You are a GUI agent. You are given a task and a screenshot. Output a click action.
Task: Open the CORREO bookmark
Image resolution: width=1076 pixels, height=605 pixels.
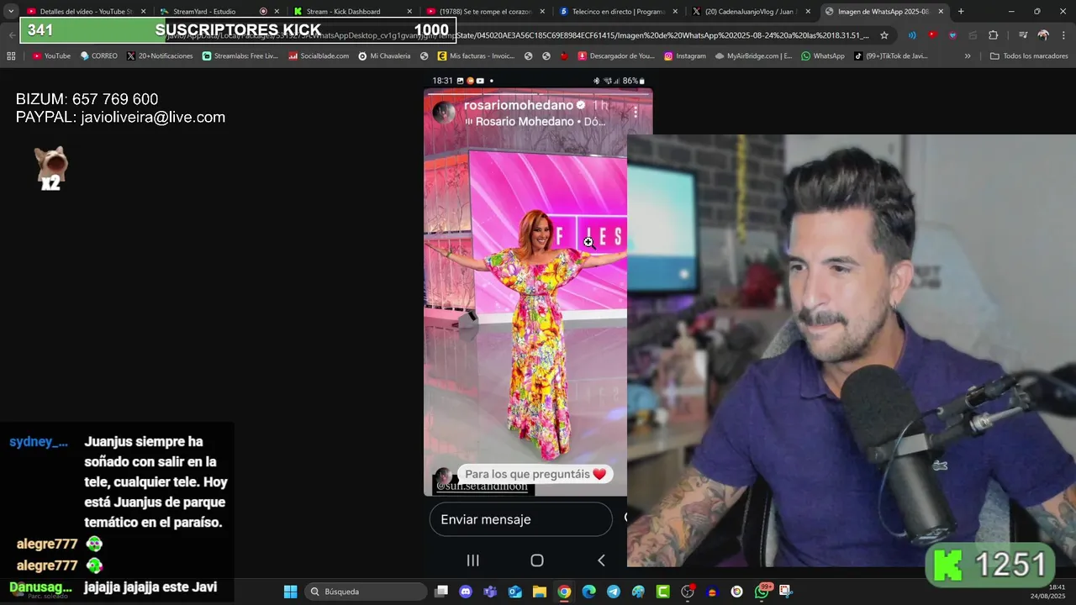coord(99,55)
